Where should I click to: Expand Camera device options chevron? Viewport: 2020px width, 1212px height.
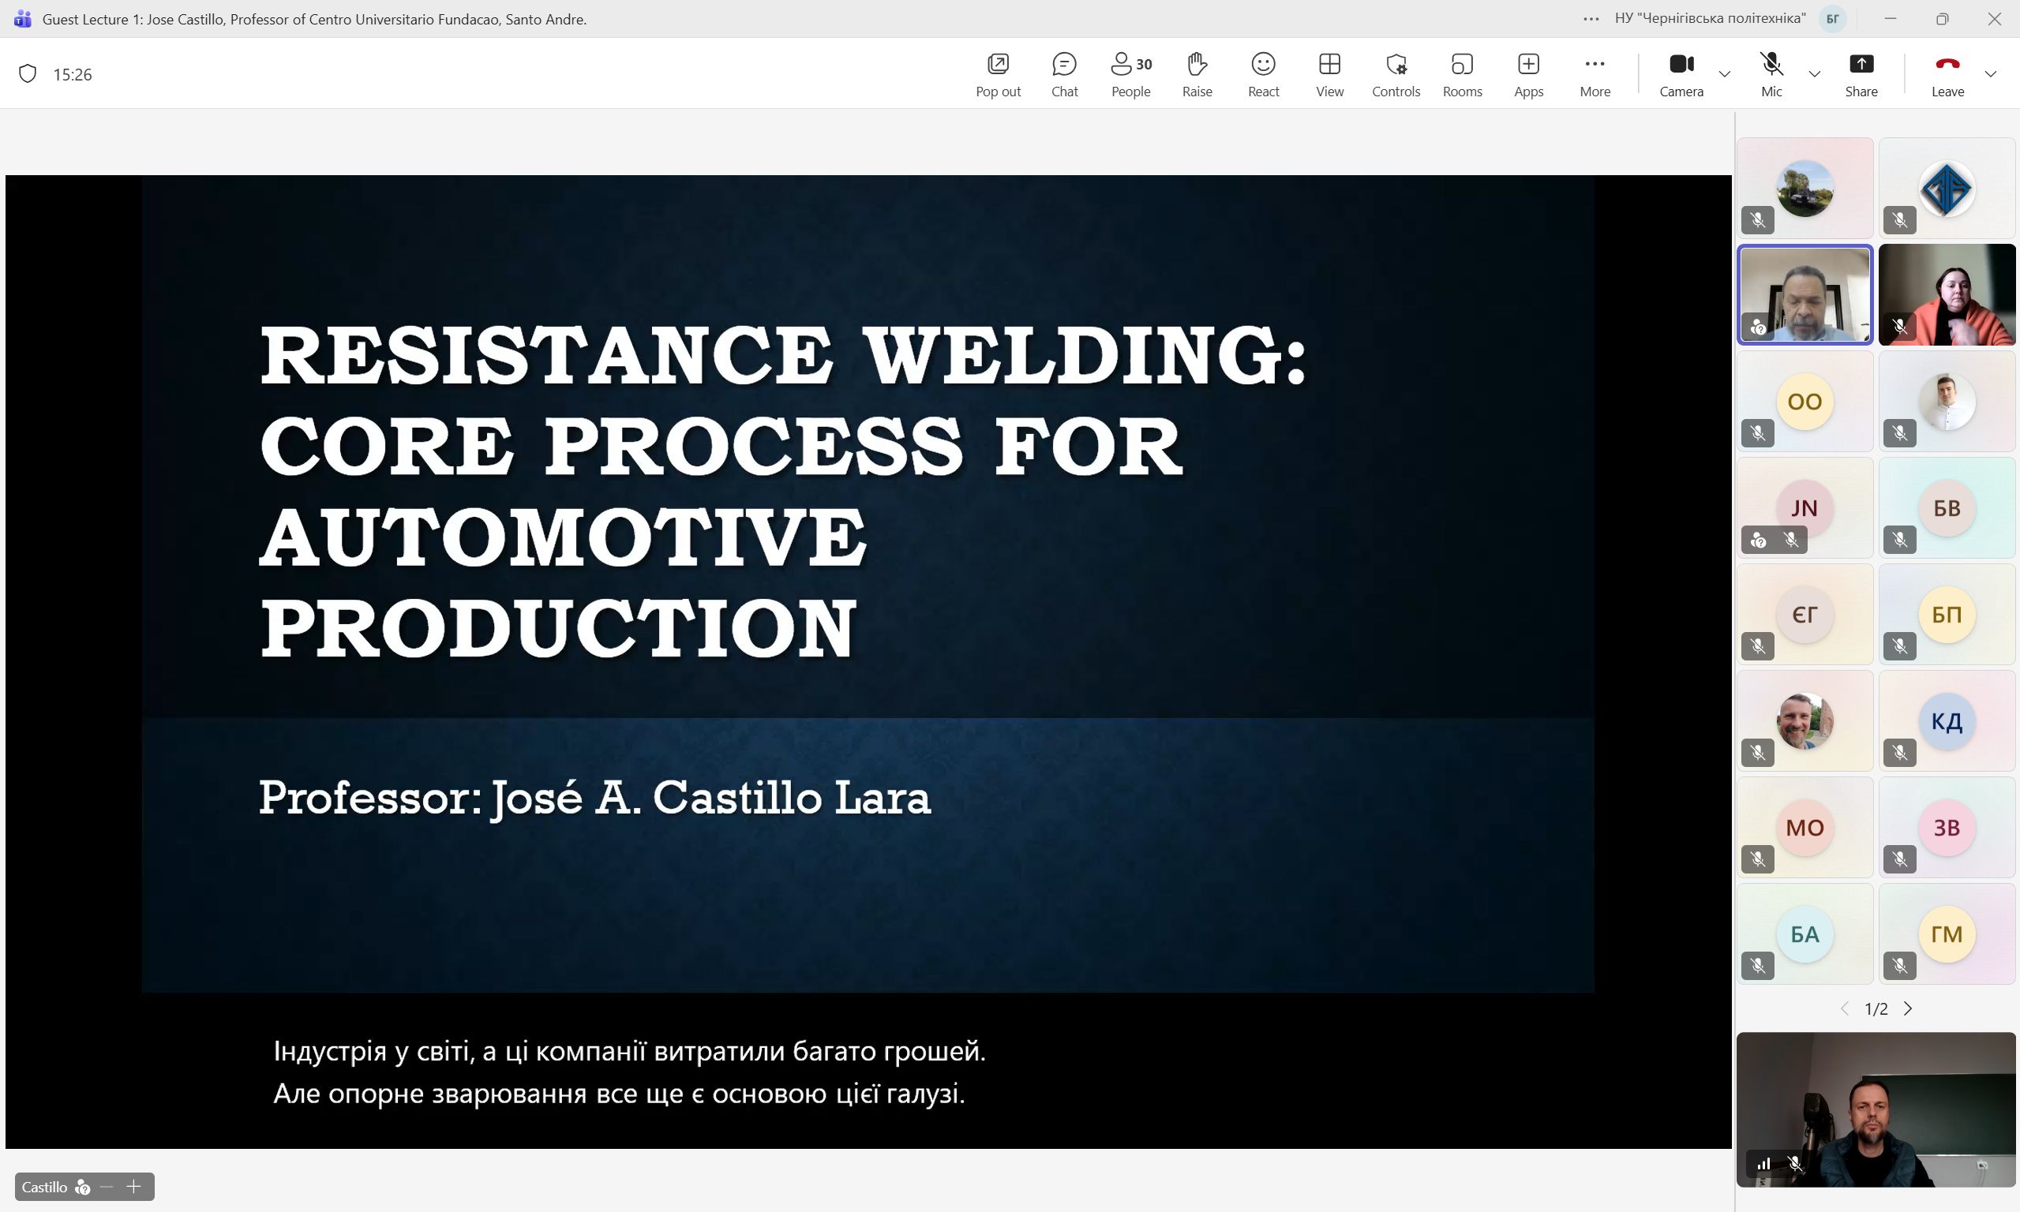tap(1724, 74)
